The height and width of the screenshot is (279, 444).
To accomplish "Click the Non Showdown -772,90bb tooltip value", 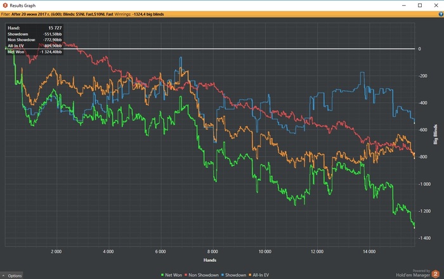I will tap(53, 40).
